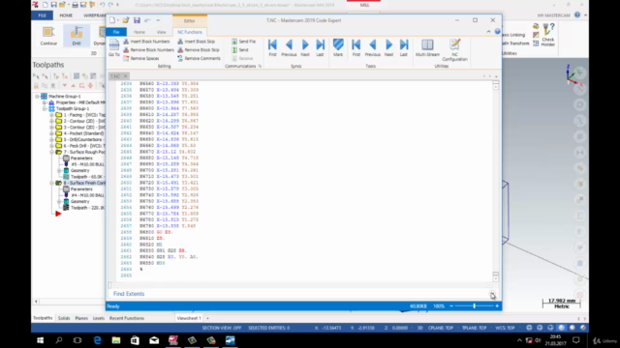Click red insert arrow in Toolpaths tree
This screenshot has width=620, height=348.
(58, 214)
